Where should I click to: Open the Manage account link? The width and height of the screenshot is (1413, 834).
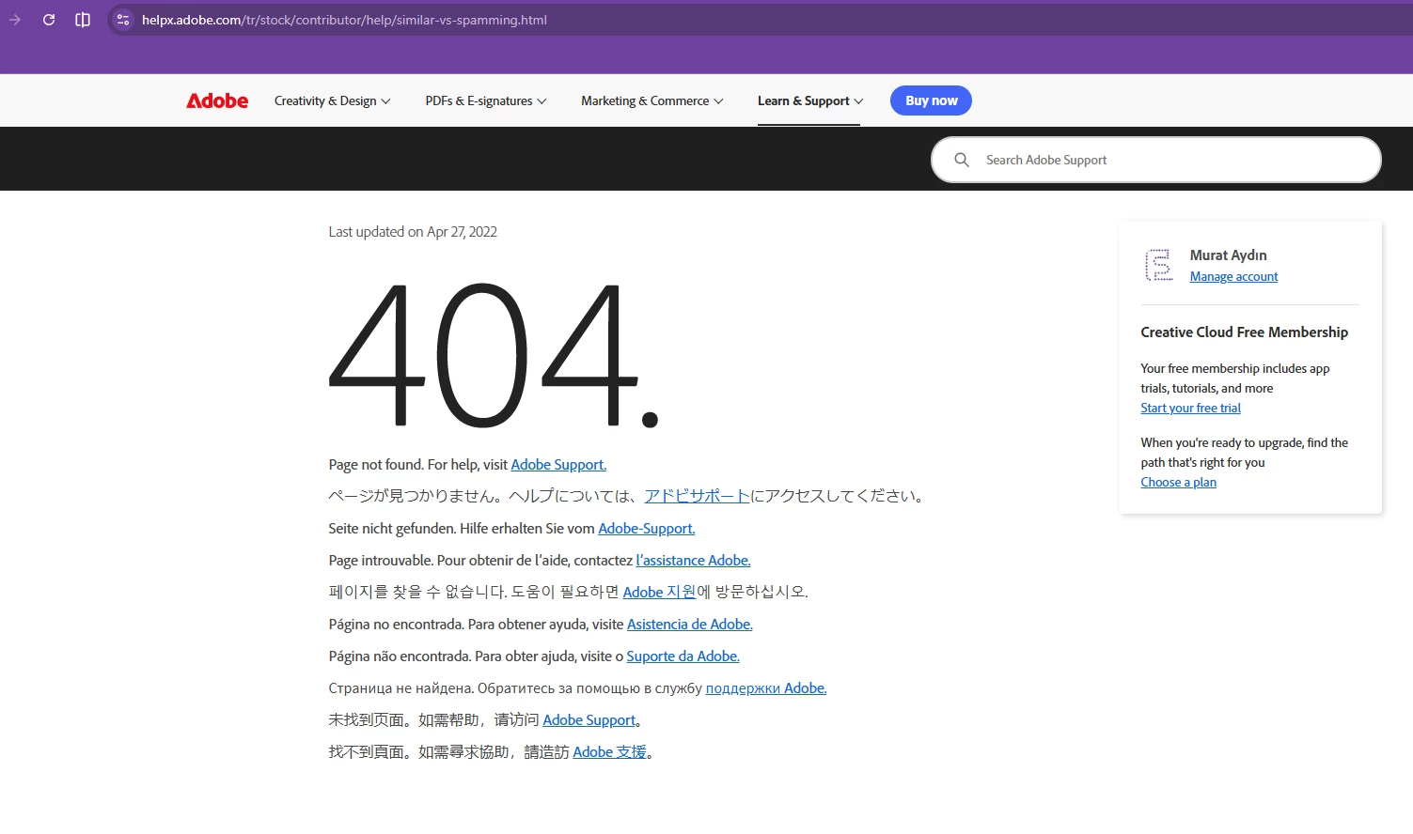1233,277
